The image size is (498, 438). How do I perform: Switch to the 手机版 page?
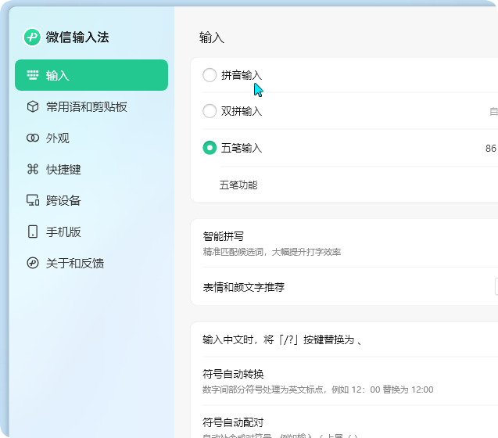tap(91, 232)
